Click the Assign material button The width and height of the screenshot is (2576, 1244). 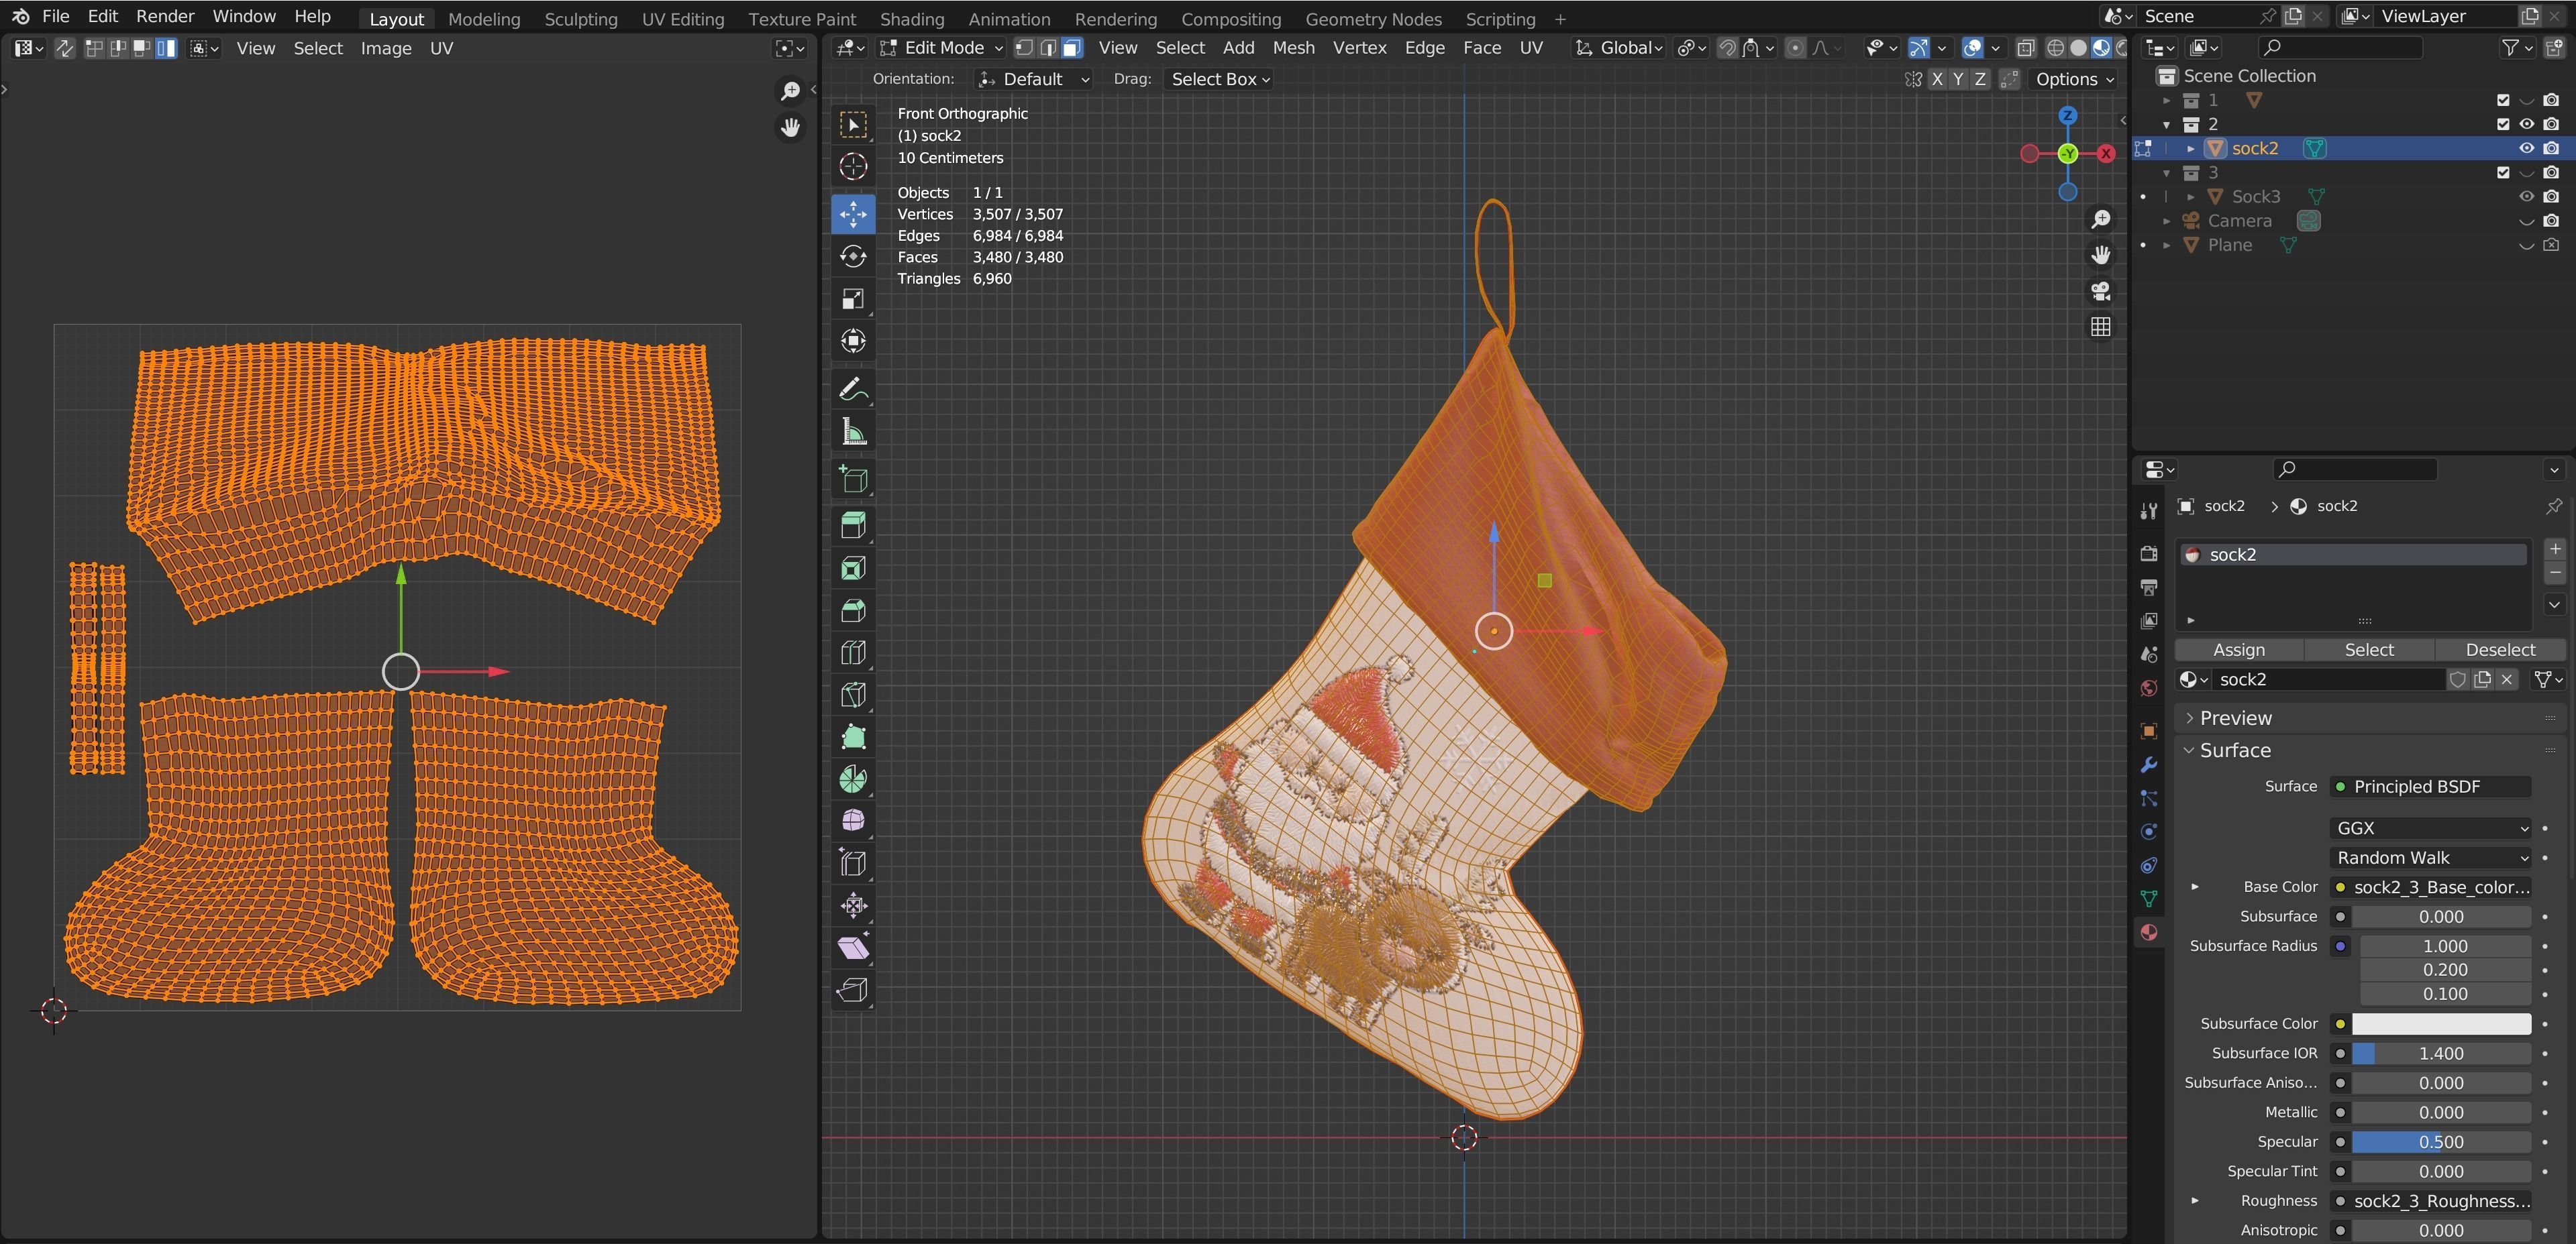point(2239,649)
